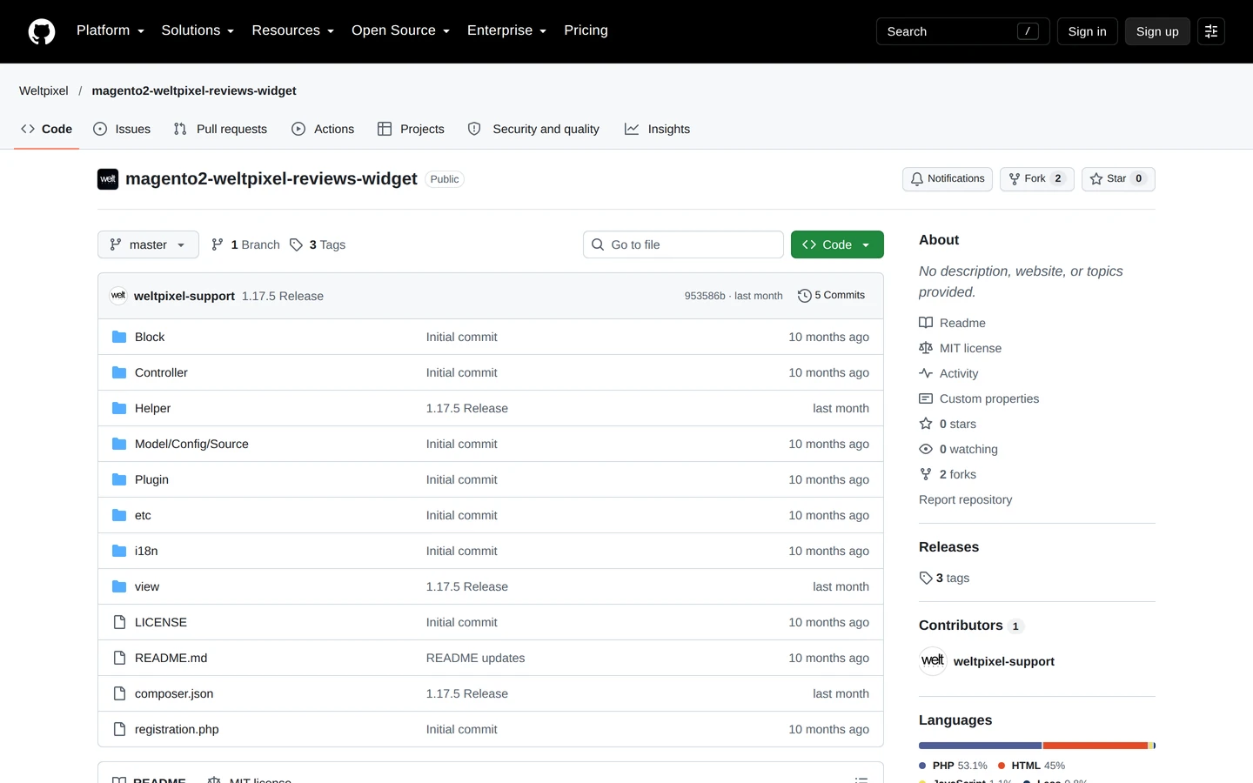Screen dimensions: 1253x783
Task: Click the commit history clock icon
Action: 805,296
